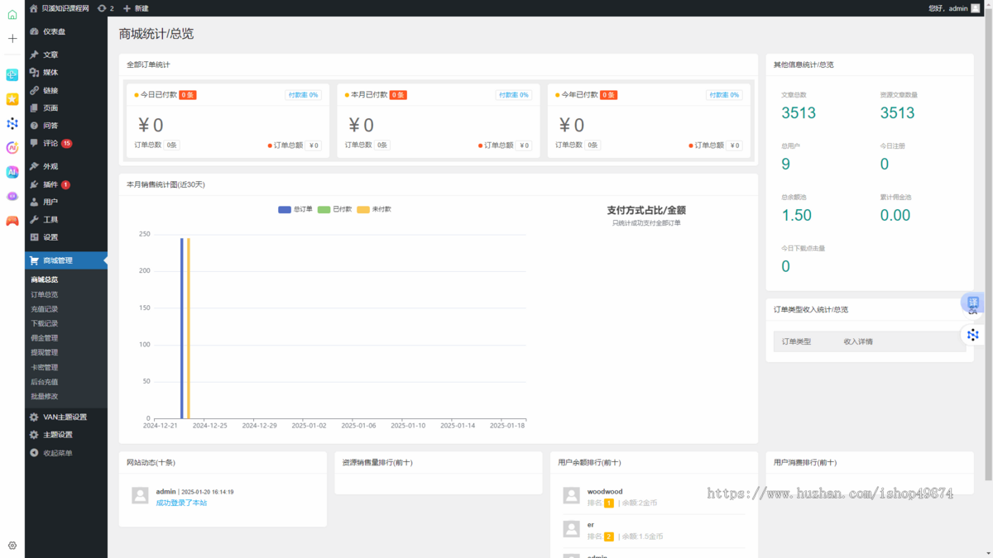
Task: Toggle the 总订单 blue legend swatch
Action: (x=285, y=209)
